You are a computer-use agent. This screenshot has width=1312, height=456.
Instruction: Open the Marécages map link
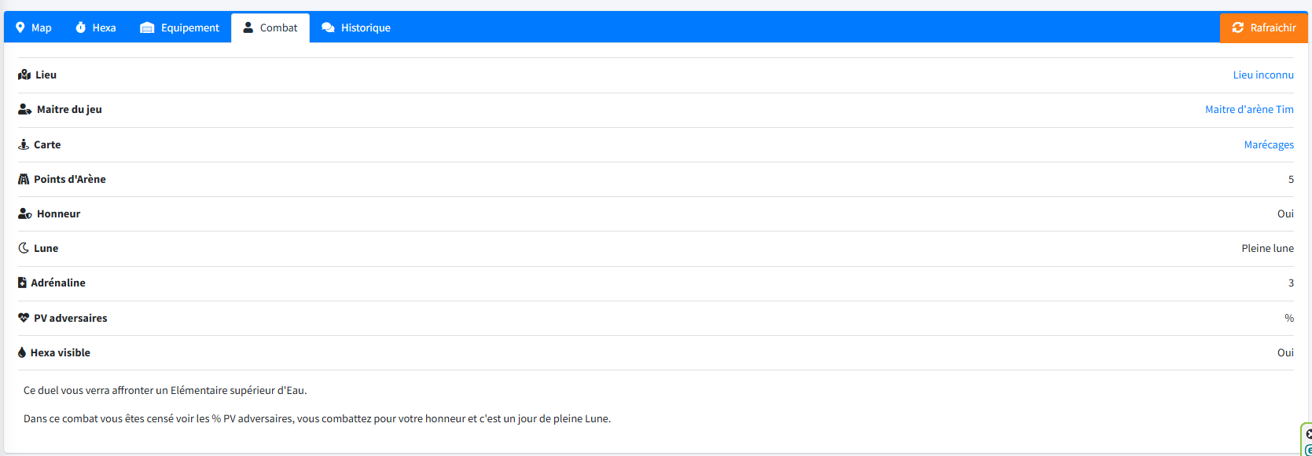tap(1268, 145)
